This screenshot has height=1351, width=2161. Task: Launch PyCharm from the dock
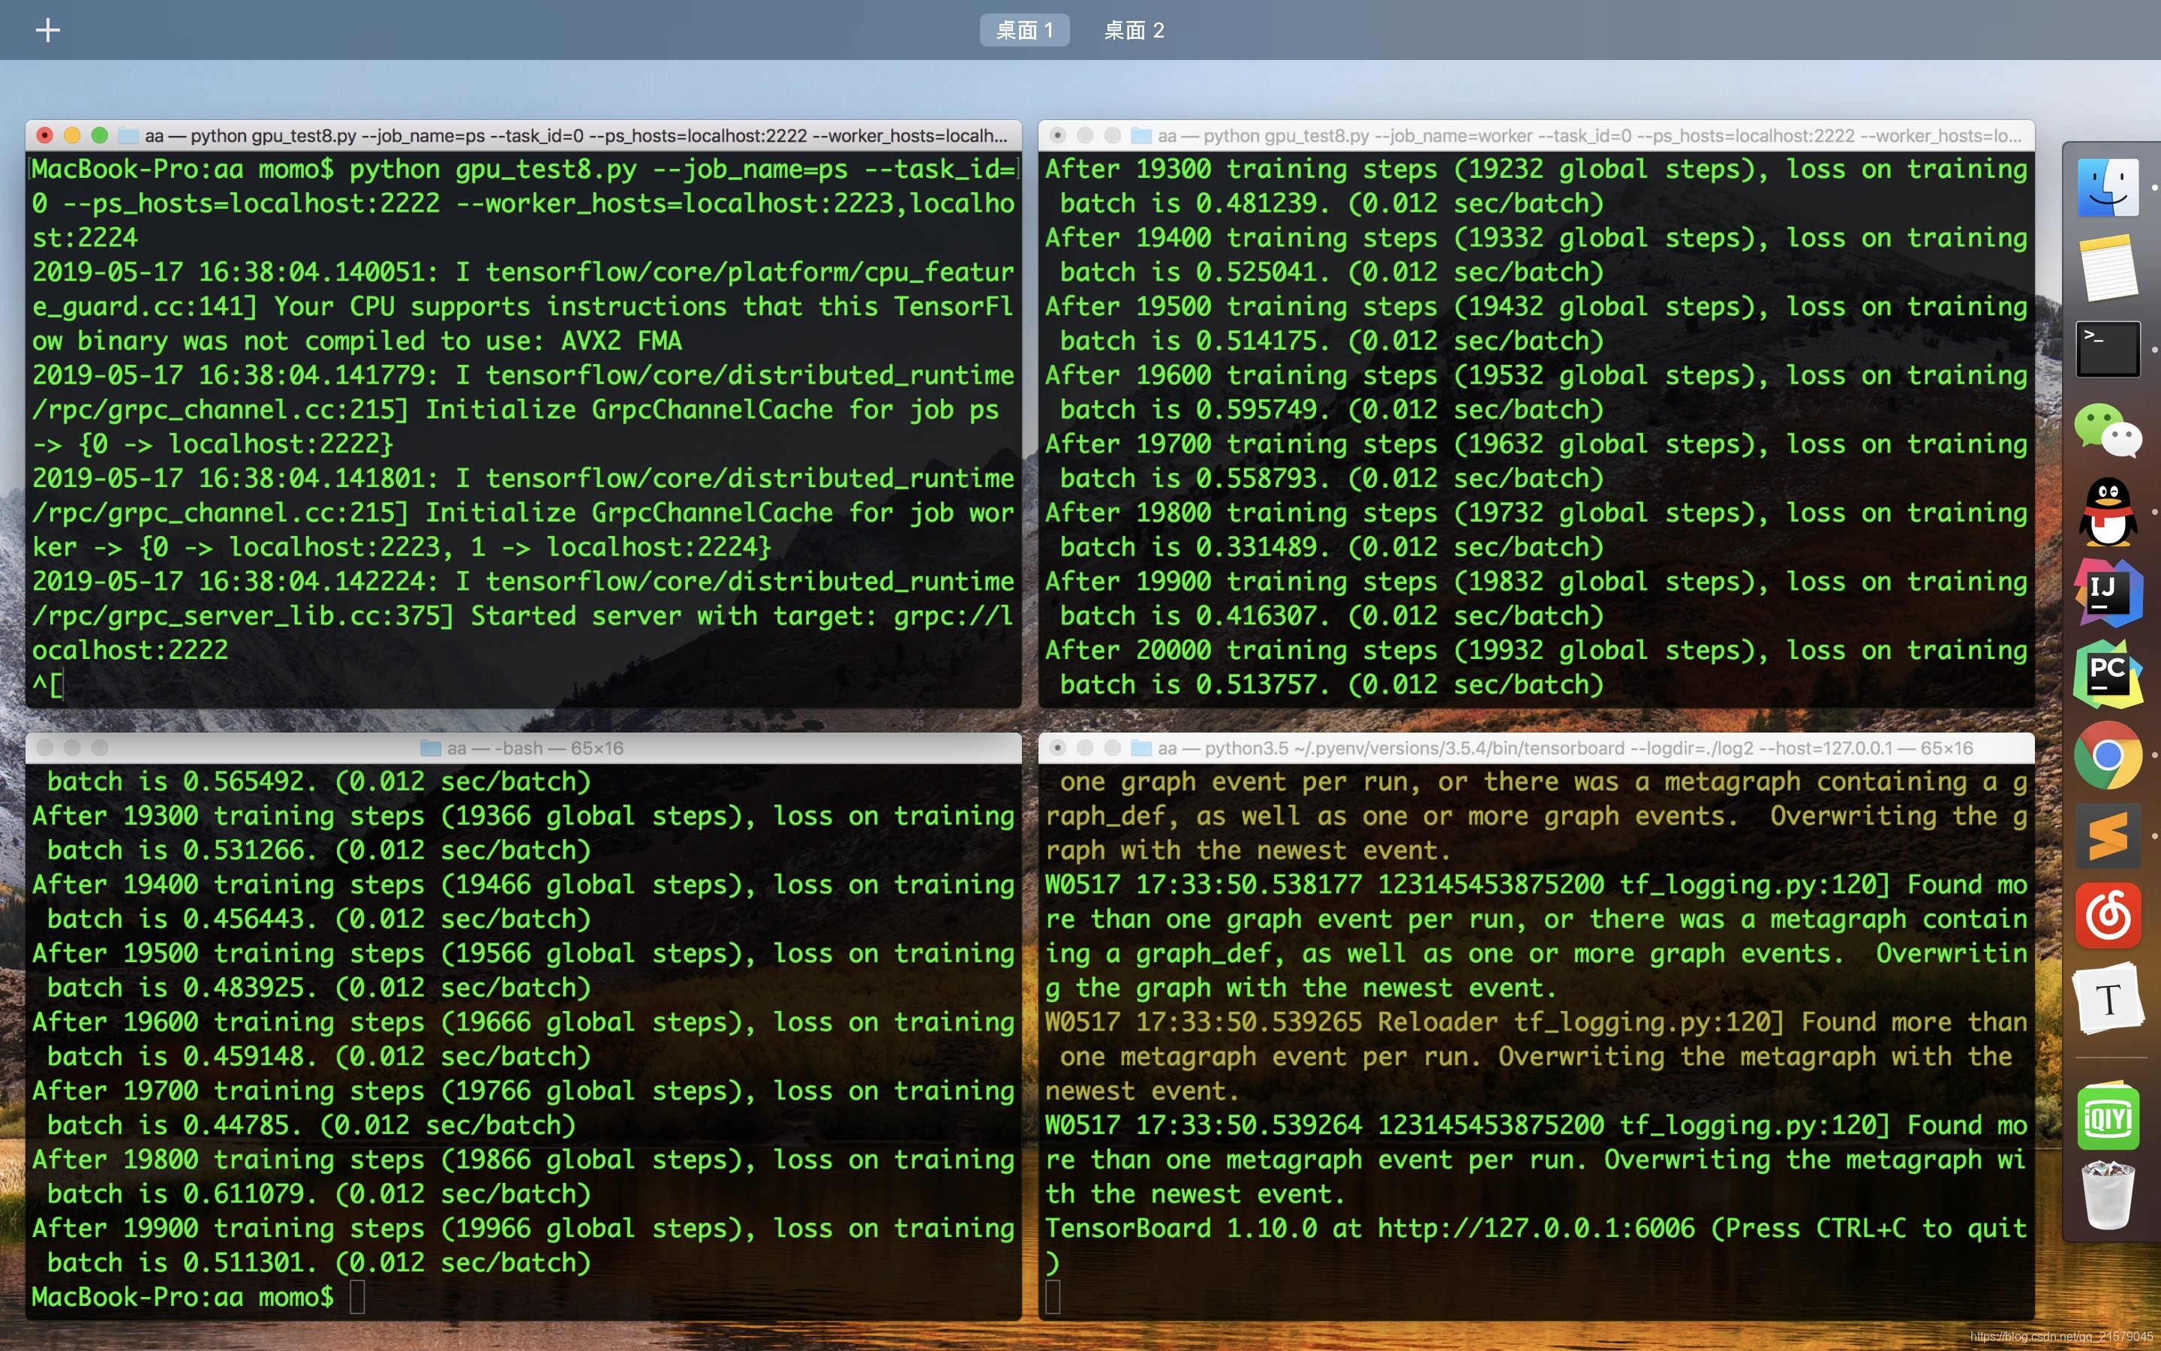[x=2108, y=674]
